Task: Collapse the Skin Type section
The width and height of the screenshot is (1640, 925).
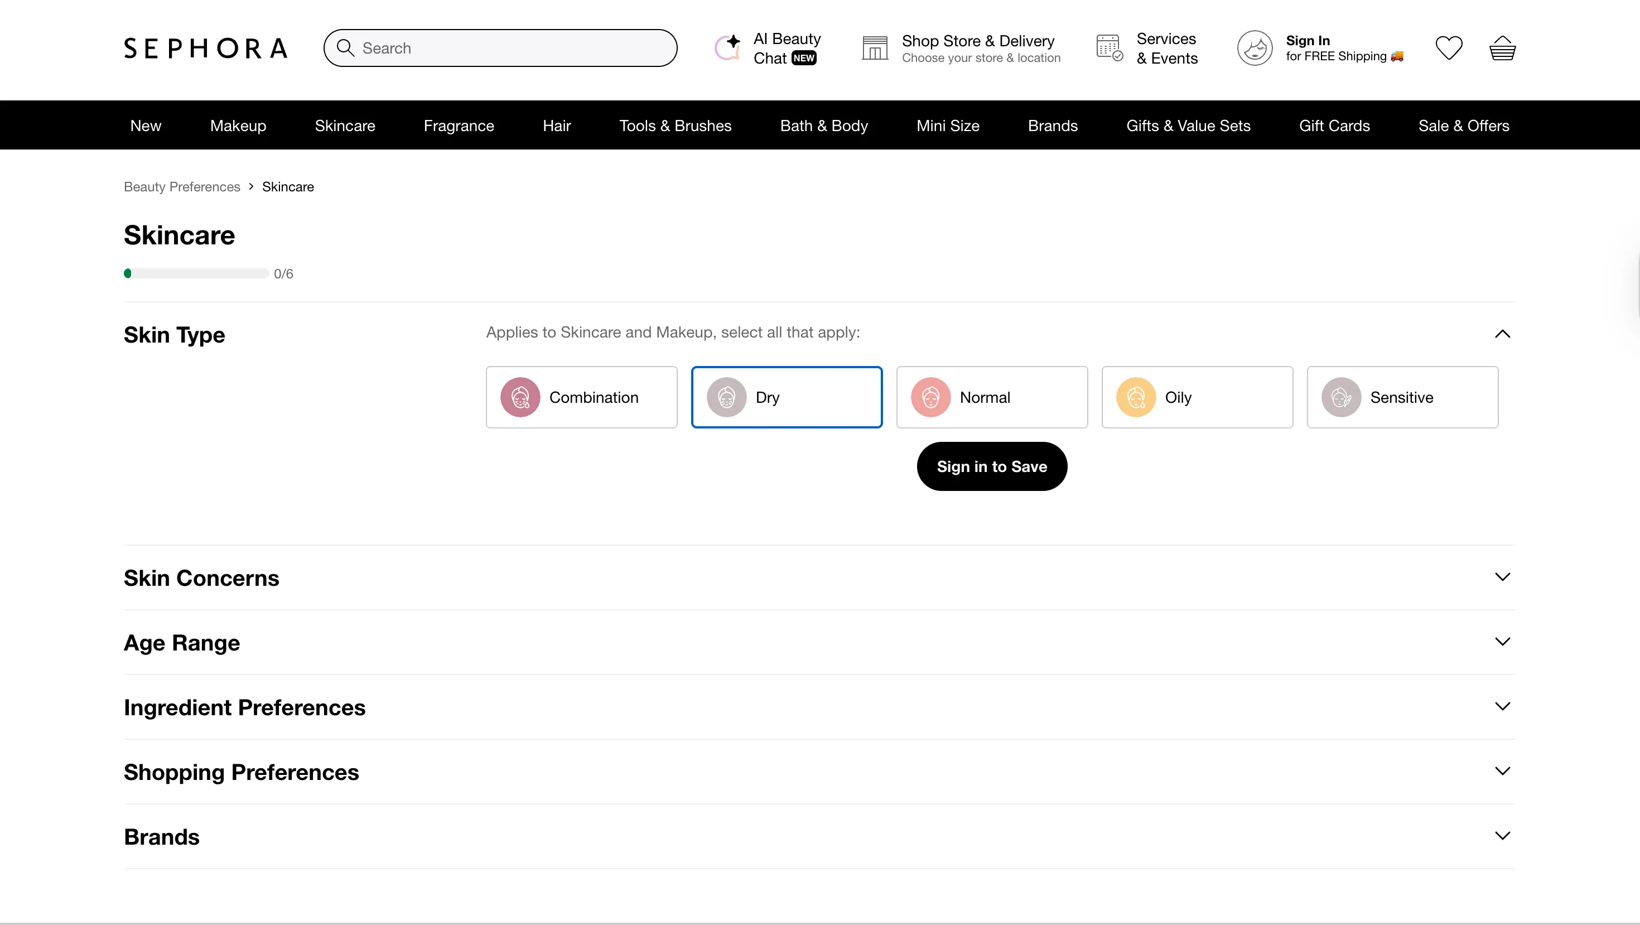Action: [x=1502, y=334]
